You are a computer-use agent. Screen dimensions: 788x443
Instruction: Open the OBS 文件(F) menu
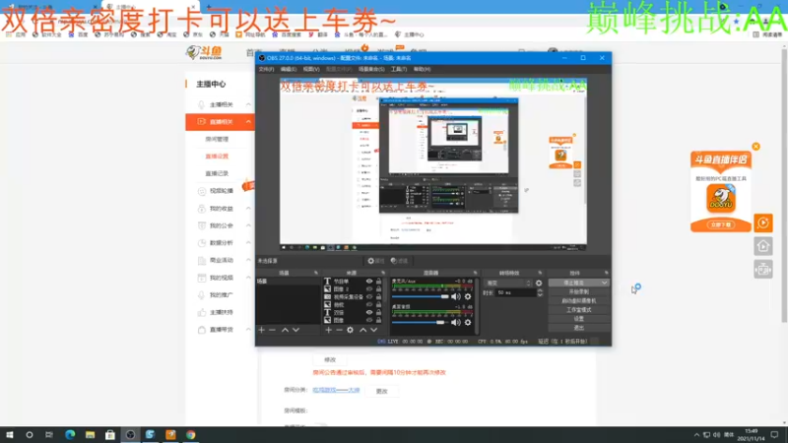pyautogui.click(x=266, y=69)
